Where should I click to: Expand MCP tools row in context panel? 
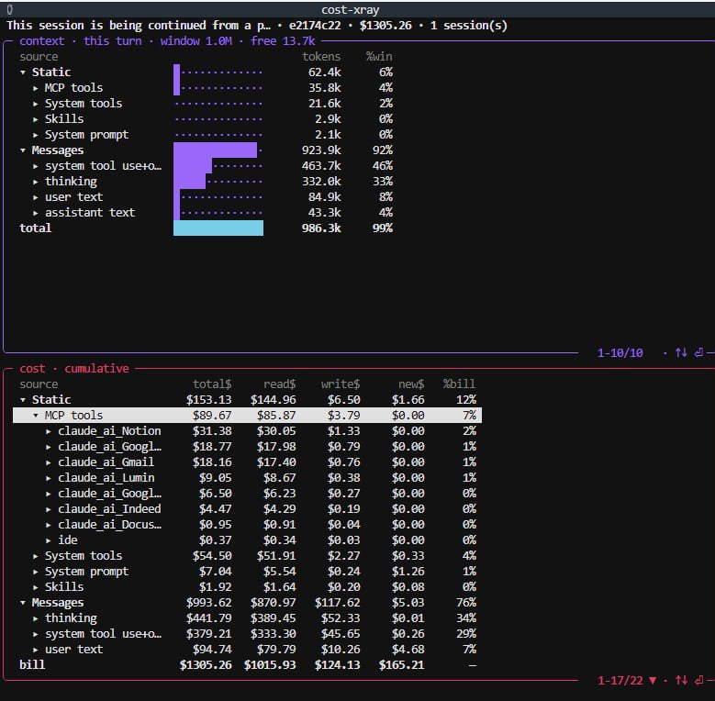[36, 88]
